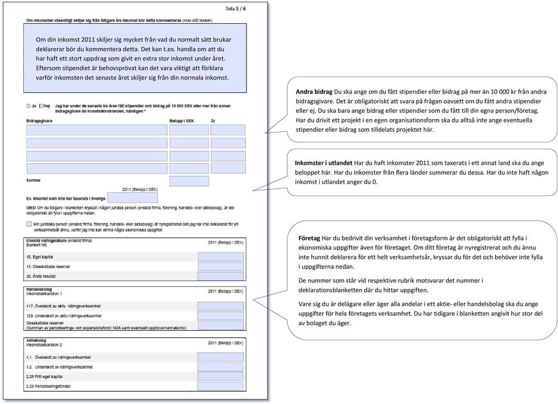The image size is (558, 404).
Task: Click the 'Inkomstdeklaration 1' label
Action: click(44, 294)
